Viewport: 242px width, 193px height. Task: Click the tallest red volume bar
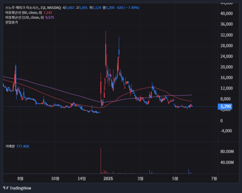click(x=101, y=160)
